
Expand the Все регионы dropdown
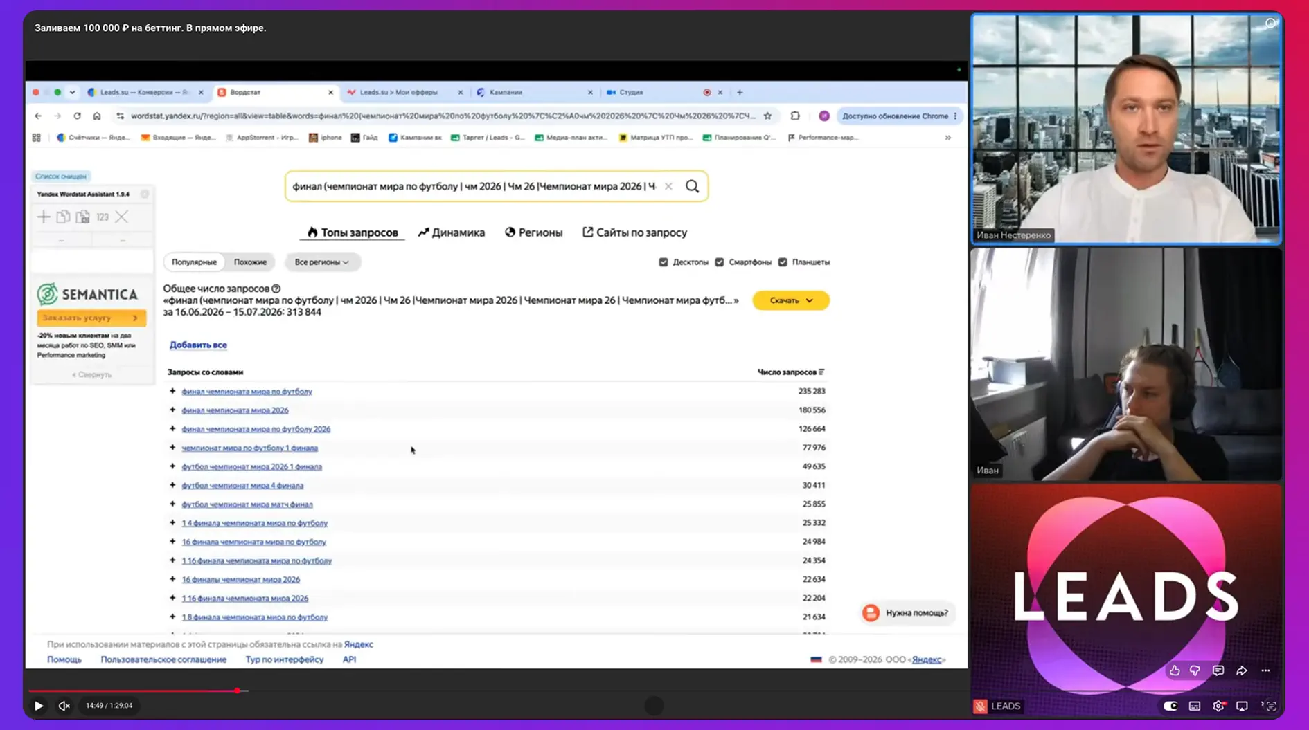(x=321, y=262)
